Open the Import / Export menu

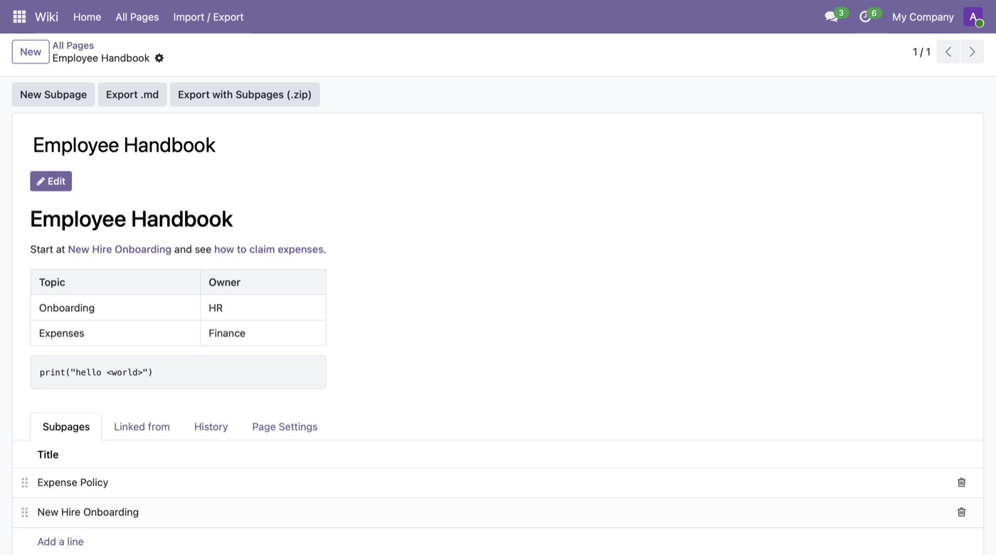208,16
